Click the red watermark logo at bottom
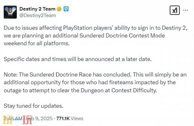 coord(27,120)
